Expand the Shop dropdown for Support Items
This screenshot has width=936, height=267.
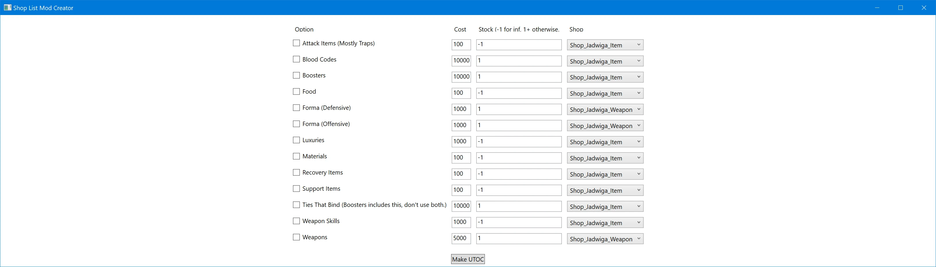click(x=605, y=190)
